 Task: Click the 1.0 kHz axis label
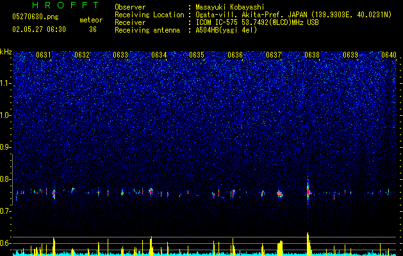[6, 115]
